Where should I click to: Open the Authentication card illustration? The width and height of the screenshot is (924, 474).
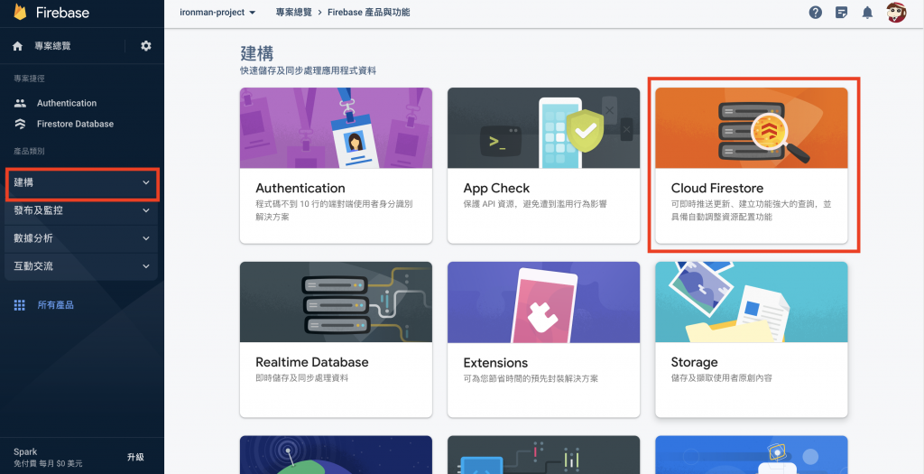coord(336,128)
